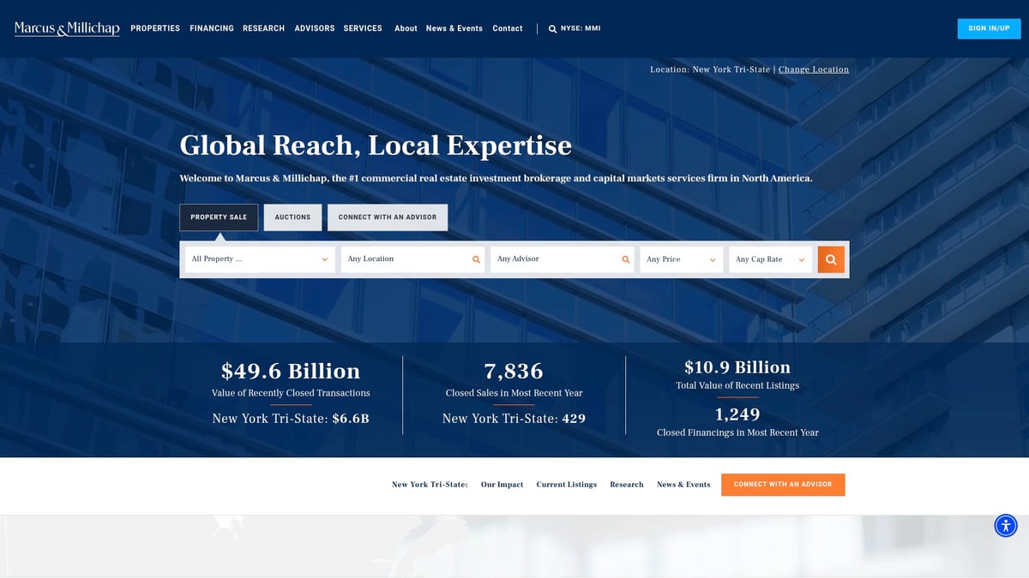Open the Any Cap Rate dropdown
Viewport: 1029px width, 578px height.
point(770,259)
